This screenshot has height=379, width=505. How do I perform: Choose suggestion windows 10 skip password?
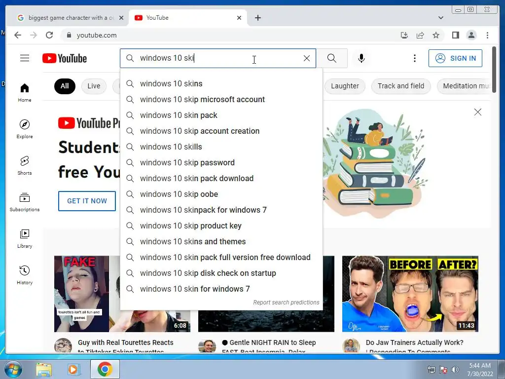pos(221,163)
